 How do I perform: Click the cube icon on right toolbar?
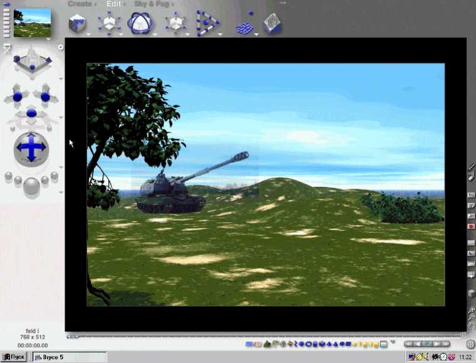[x=471, y=293]
